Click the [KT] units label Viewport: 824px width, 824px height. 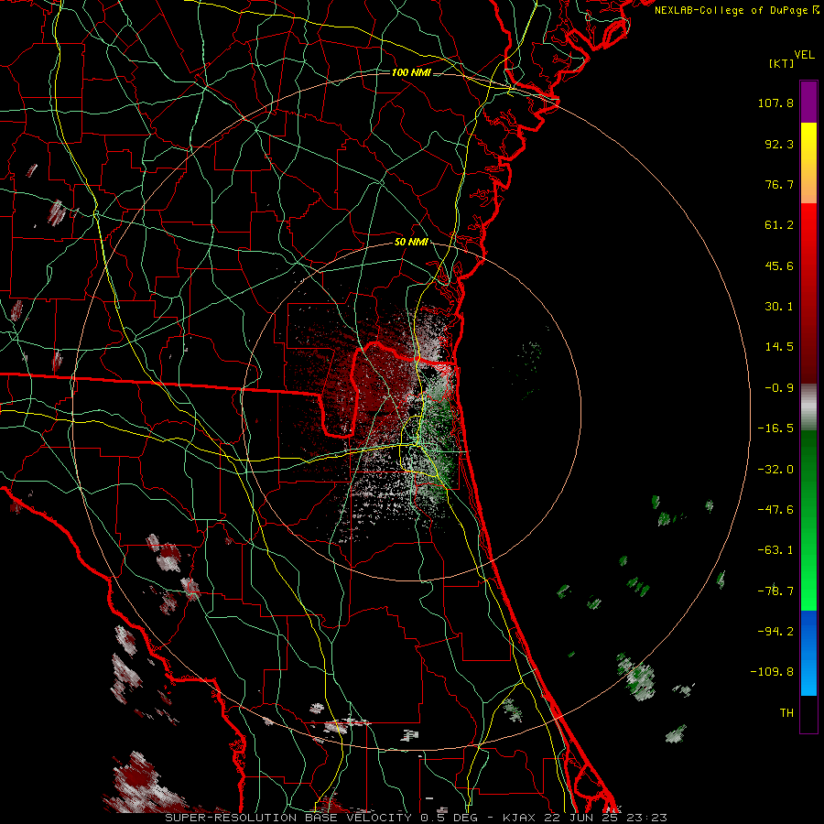pos(782,63)
